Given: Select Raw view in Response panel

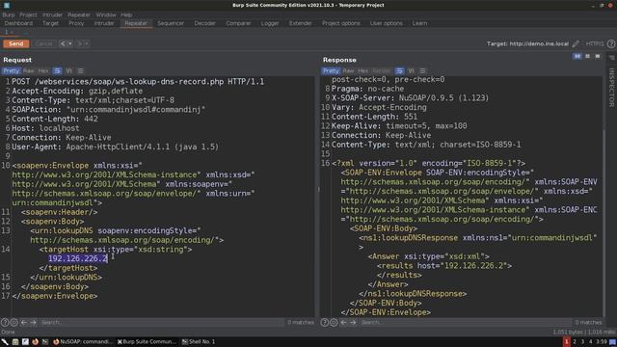Looking at the screenshot, I should tap(348, 70).
